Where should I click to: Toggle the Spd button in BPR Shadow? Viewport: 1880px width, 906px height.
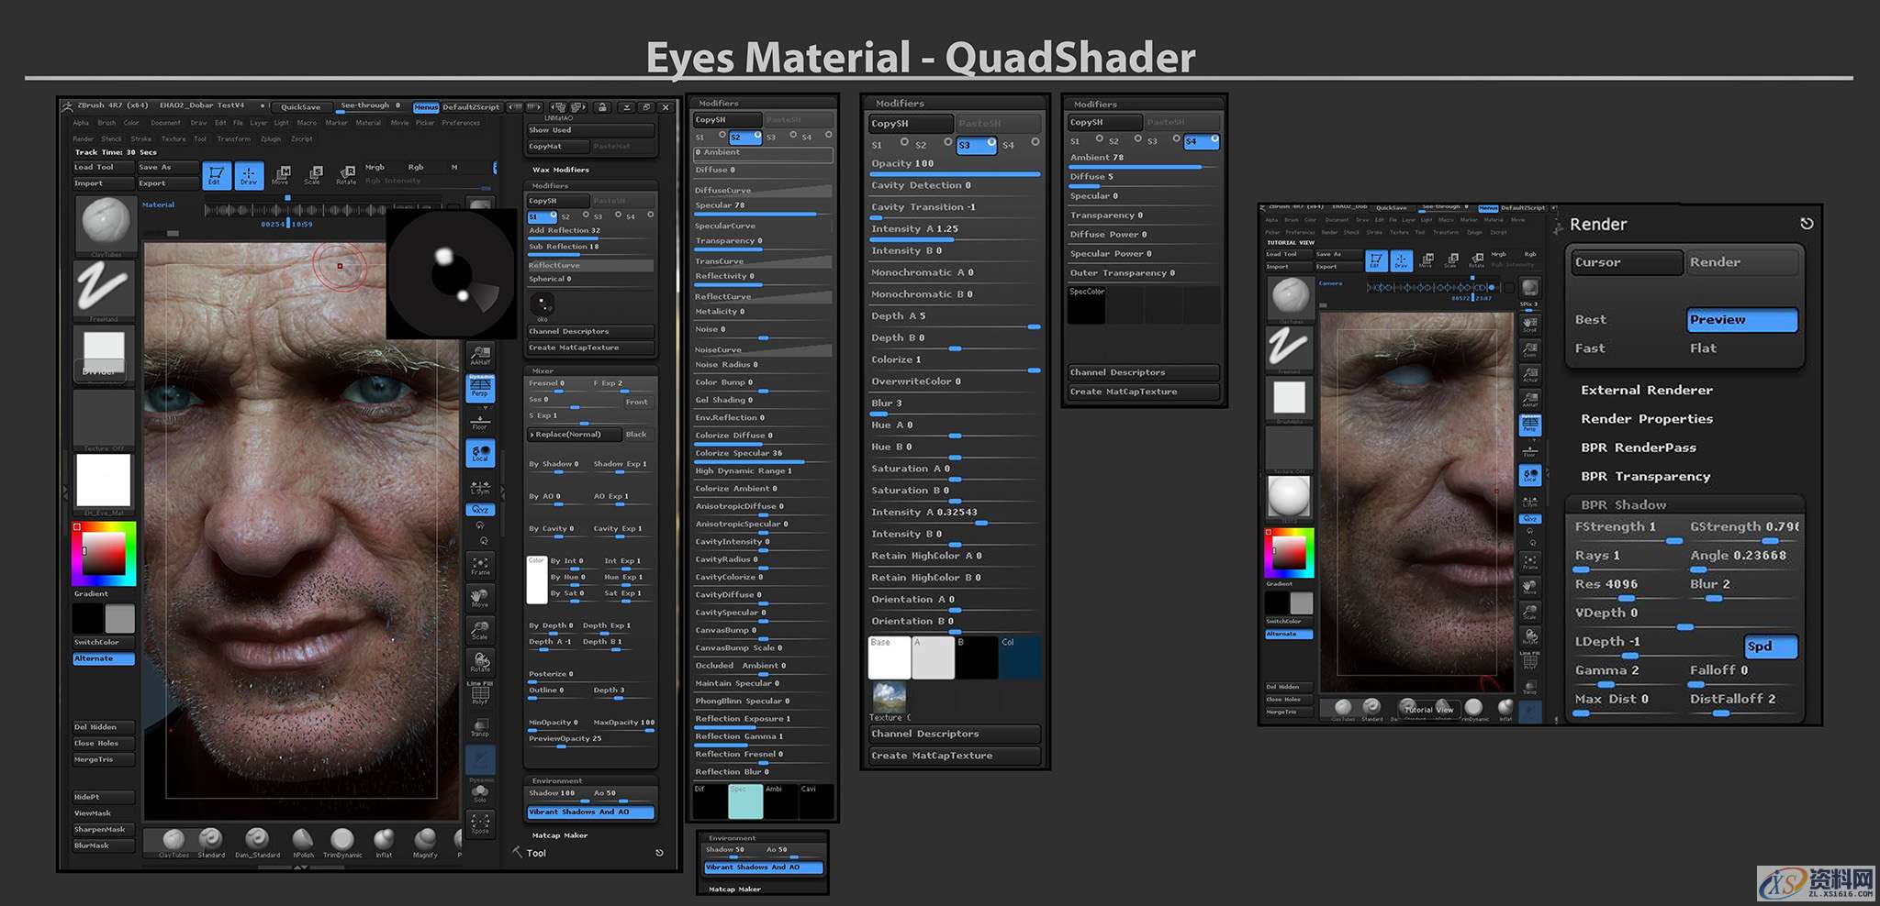(x=1770, y=646)
